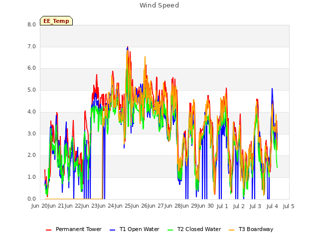Click the Jul 5 x-axis label
Image resolution: width=319 pixels, height=239 pixels.
click(x=289, y=206)
